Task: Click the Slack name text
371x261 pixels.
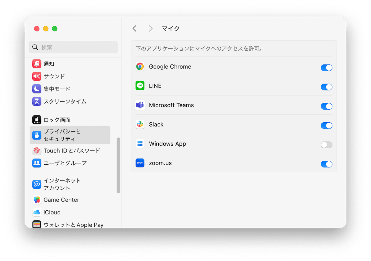Action: 156,125
